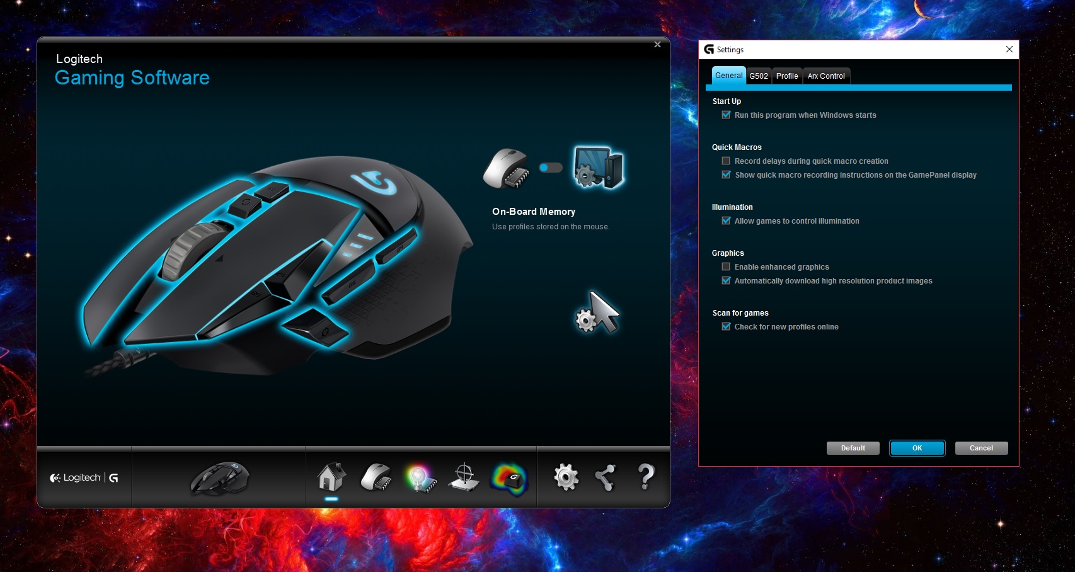Open surface tuning crosshair icon
Viewport: 1075px width, 572px height.
(x=464, y=477)
